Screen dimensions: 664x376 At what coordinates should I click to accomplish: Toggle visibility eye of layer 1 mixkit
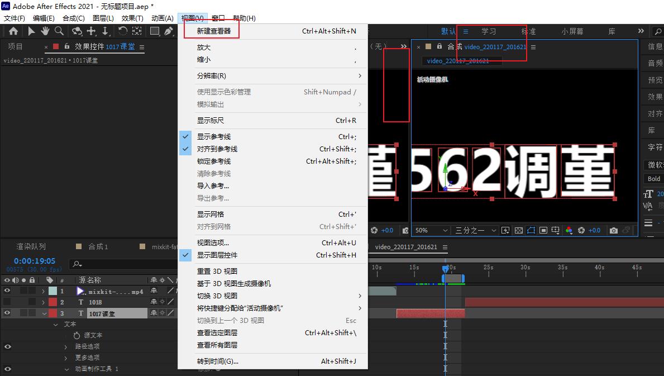click(7, 291)
